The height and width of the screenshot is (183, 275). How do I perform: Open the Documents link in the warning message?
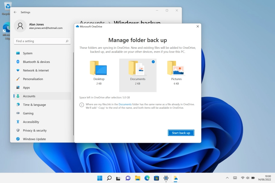click(x=125, y=104)
